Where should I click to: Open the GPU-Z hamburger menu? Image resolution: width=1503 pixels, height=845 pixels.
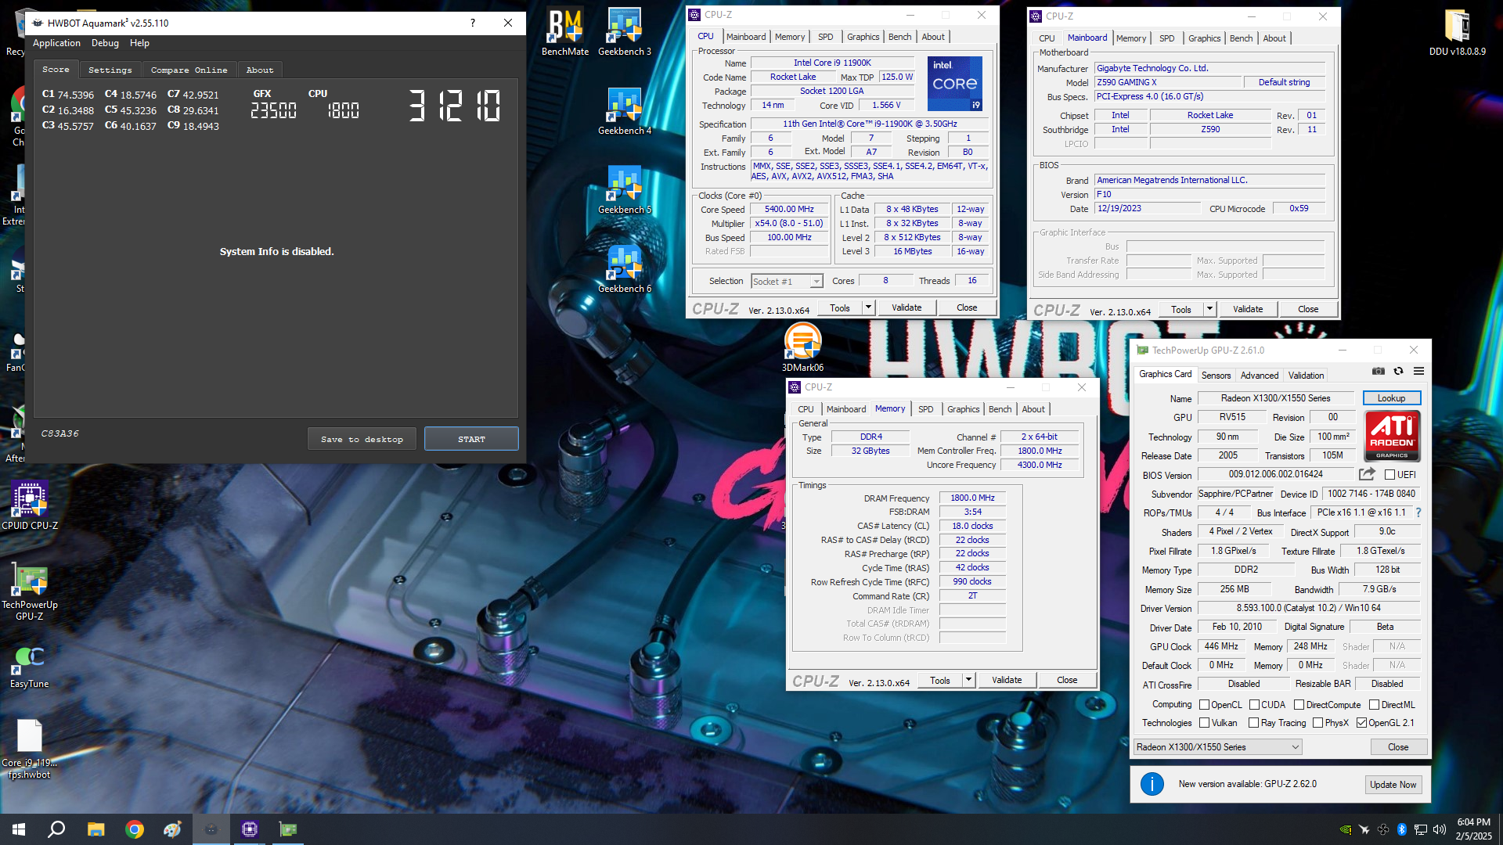tap(1418, 371)
